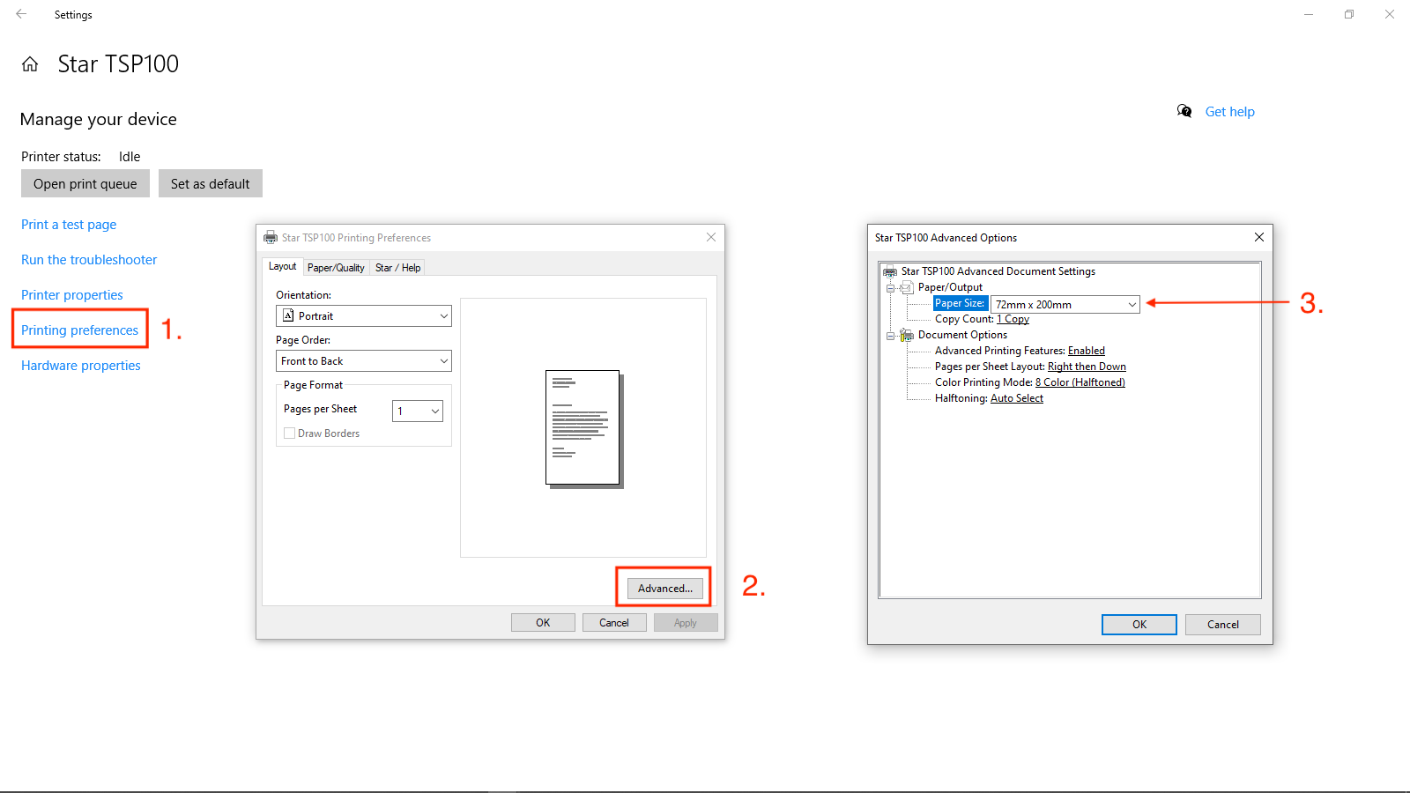Click Set as default button
1410x793 pixels.
point(211,183)
